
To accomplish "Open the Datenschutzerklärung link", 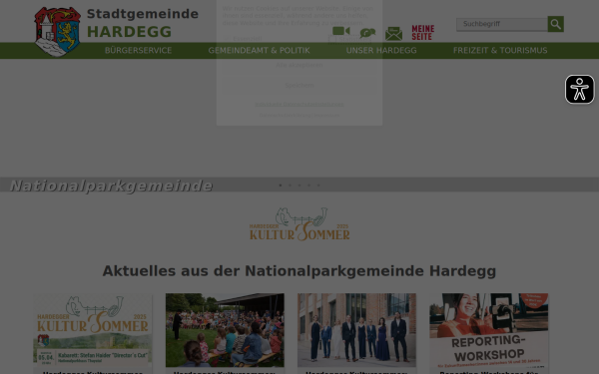I will (286, 116).
